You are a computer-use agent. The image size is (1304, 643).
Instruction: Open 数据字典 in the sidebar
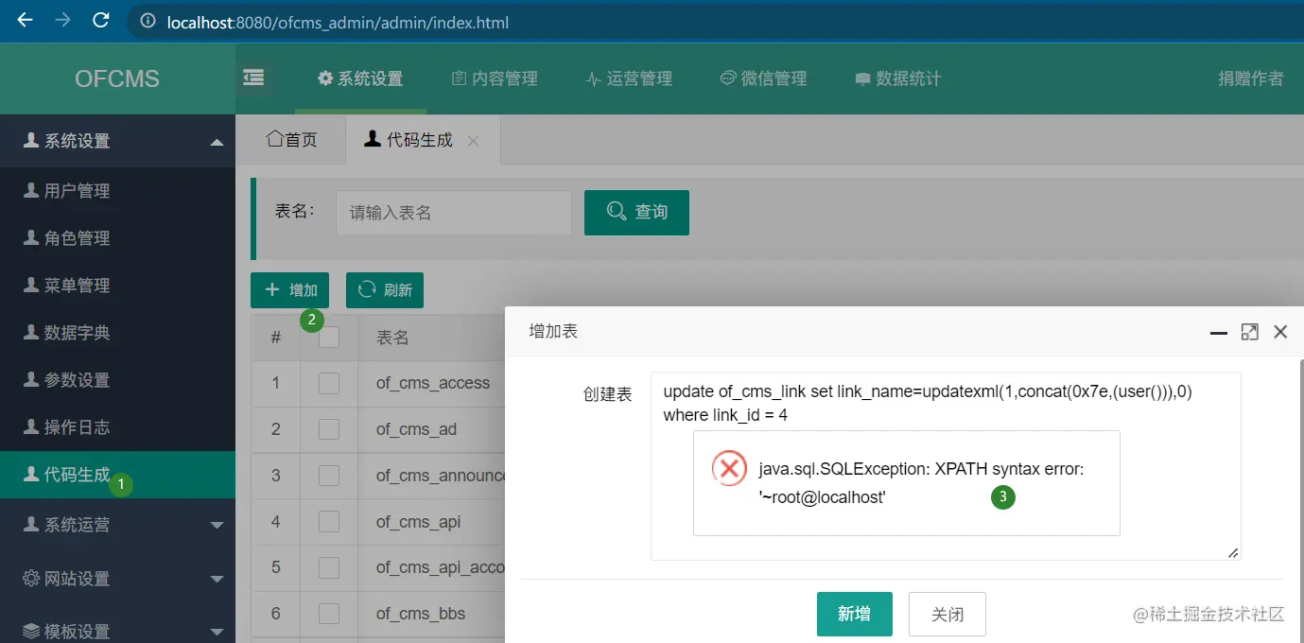click(x=117, y=333)
